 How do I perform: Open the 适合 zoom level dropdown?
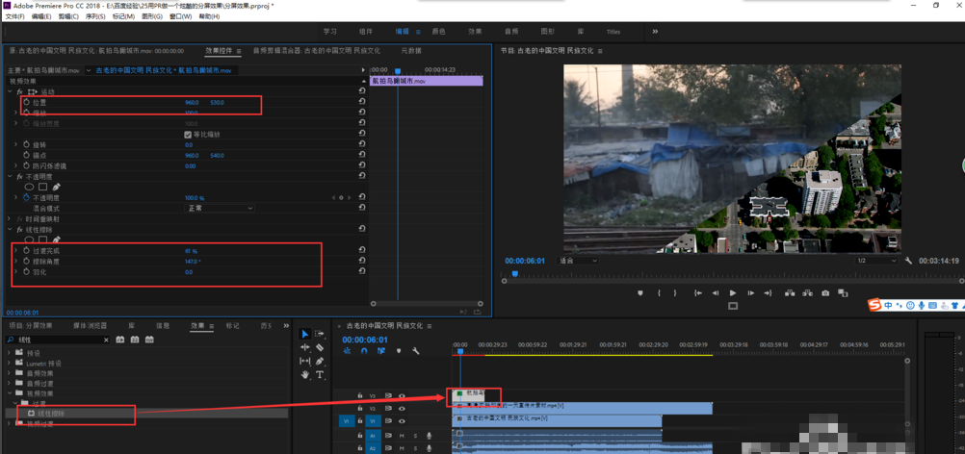click(578, 261)
